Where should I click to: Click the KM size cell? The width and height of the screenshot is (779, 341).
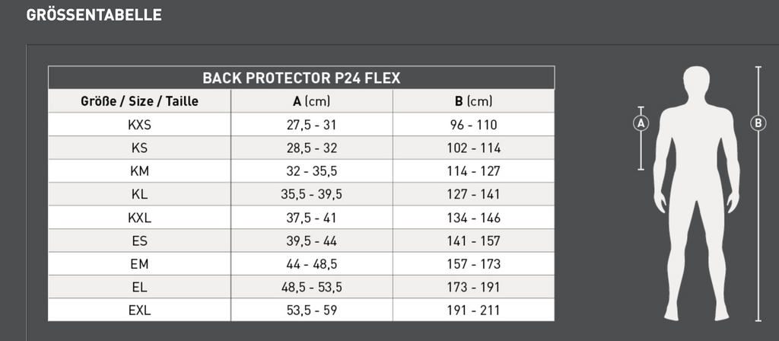[139, 171]
